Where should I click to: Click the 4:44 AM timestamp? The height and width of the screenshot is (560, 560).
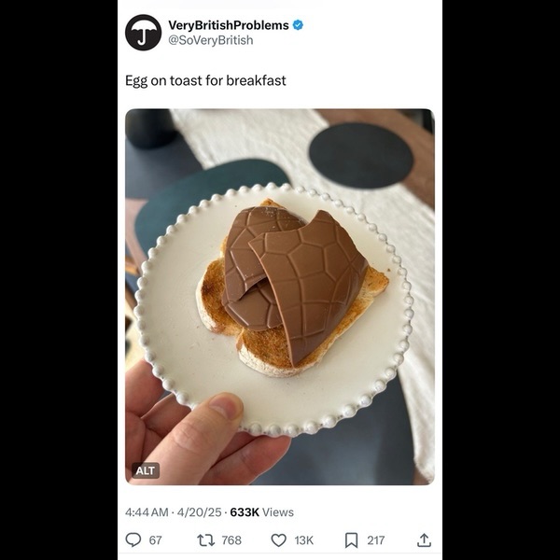(147, 511)
